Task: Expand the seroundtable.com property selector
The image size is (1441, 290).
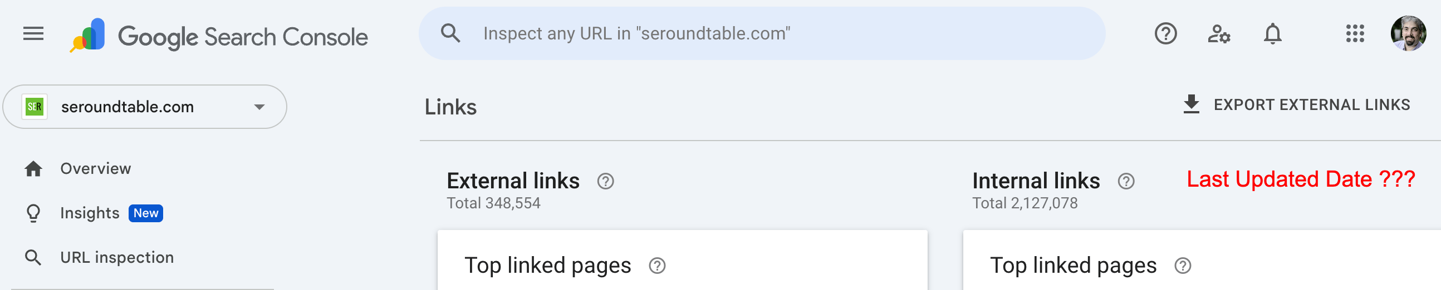Action: [145, 107]
